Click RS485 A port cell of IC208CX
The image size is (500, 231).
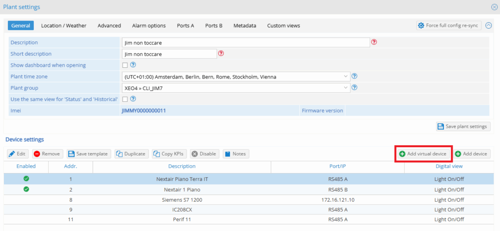(338, 210)
